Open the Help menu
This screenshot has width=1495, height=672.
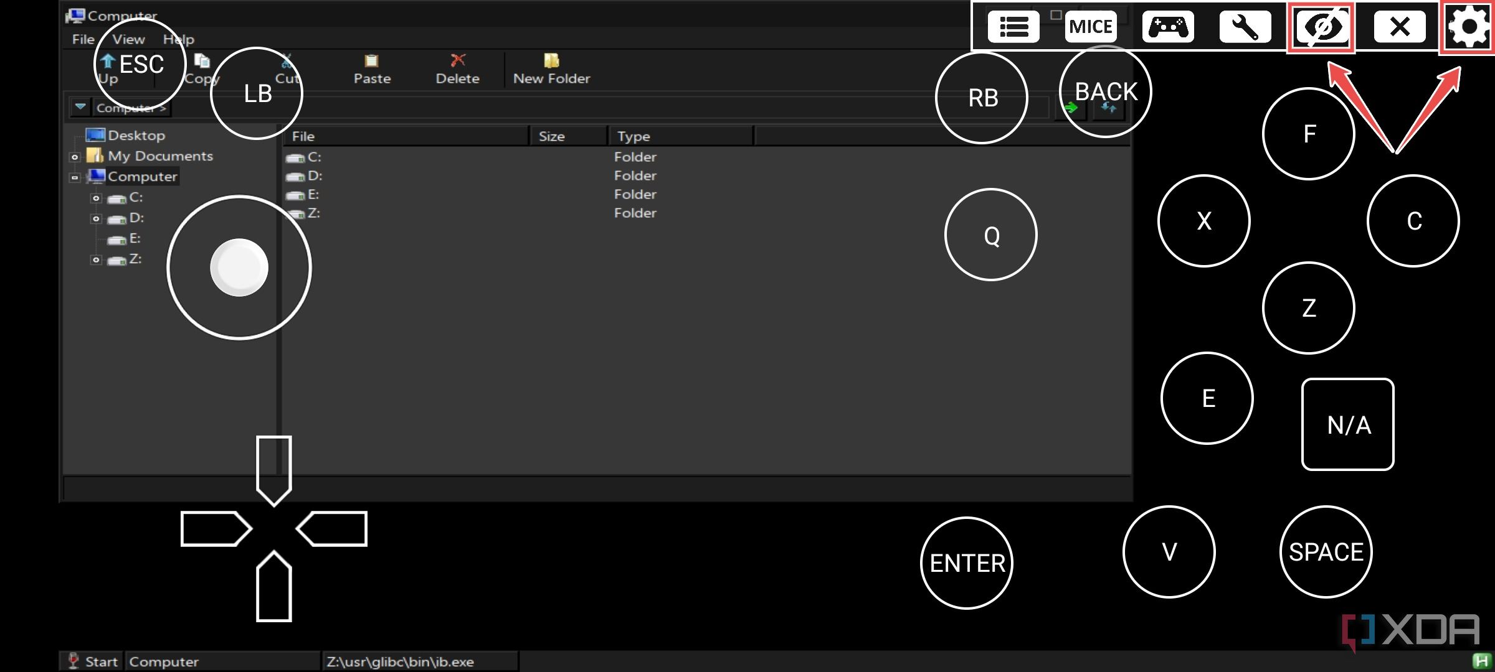click(179, 39)
